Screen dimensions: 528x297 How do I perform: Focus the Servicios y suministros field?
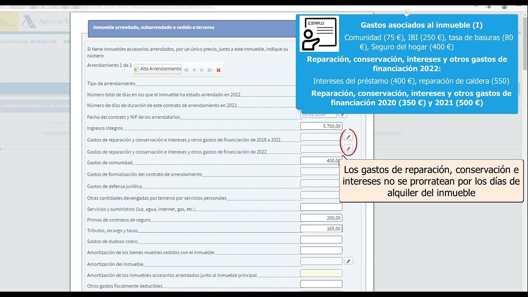pyautogui.click(x=321, y=207)
